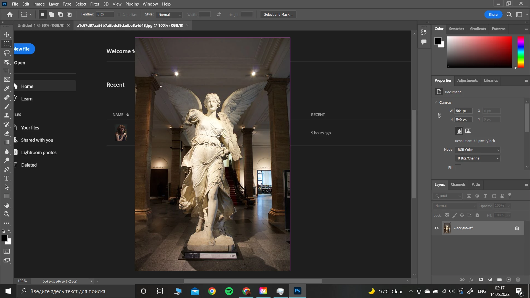Viewport: 530px width, 298px height.
Task: Click the Select and Mask button
Action: pyautogui.click(x=278, y=15)
